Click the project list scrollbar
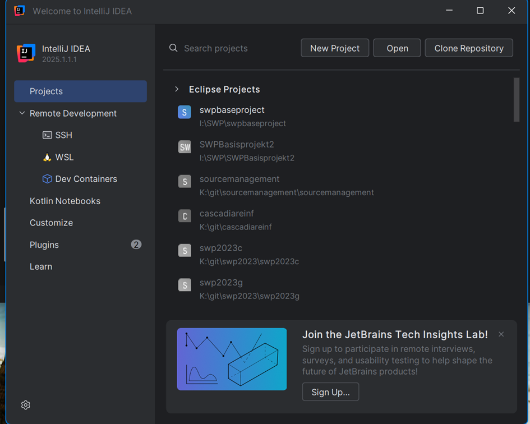The image size is (530, 424). pyautogui.click(x=516, y=100)
